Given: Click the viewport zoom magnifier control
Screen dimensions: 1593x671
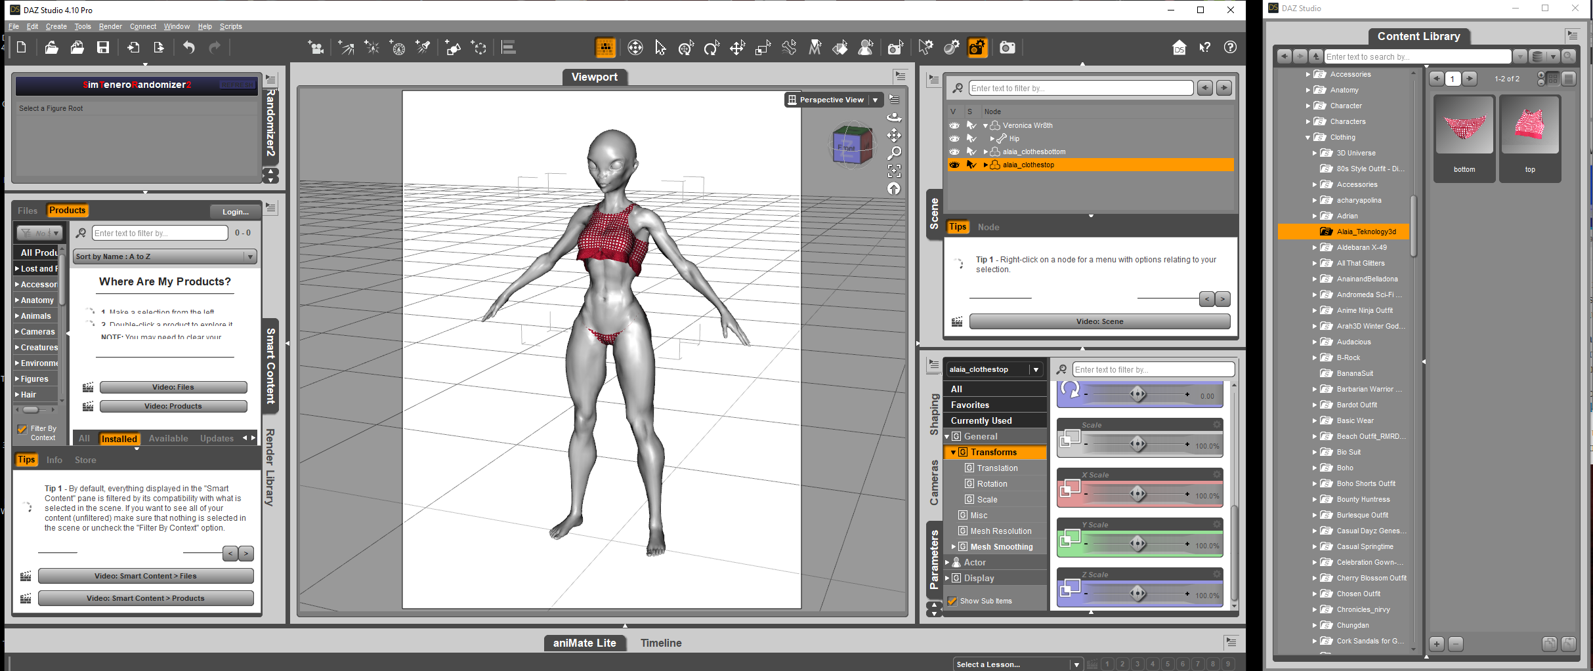Looking at the screenshot, I should point(894,153).
